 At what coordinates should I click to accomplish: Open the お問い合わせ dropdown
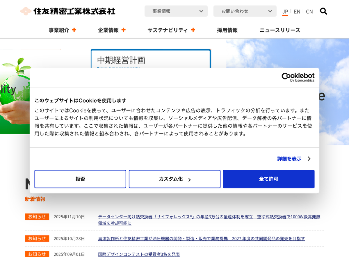pos(245,11)
